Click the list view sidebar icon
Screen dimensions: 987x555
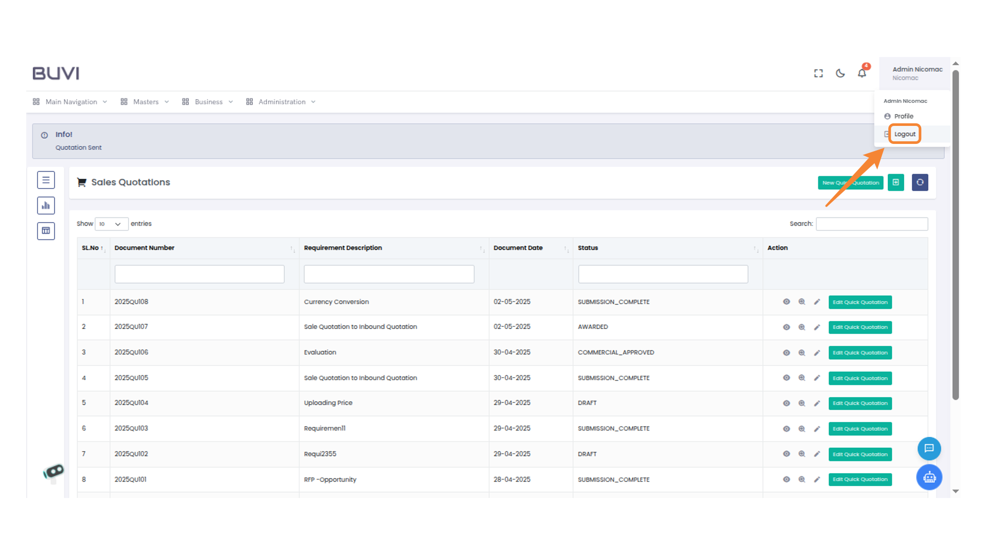coord(46,180)
